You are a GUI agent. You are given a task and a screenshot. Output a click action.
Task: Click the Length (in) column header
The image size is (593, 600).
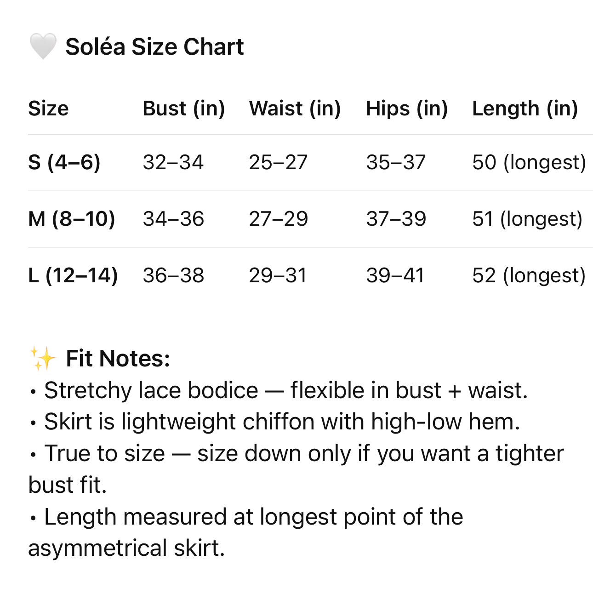pos(525,109)
